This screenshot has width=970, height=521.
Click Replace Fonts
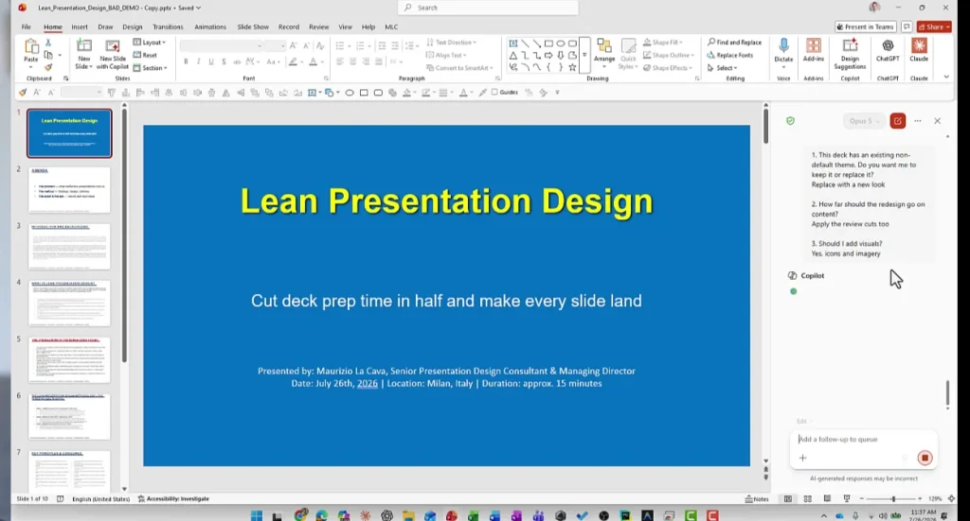coord(730,55)
